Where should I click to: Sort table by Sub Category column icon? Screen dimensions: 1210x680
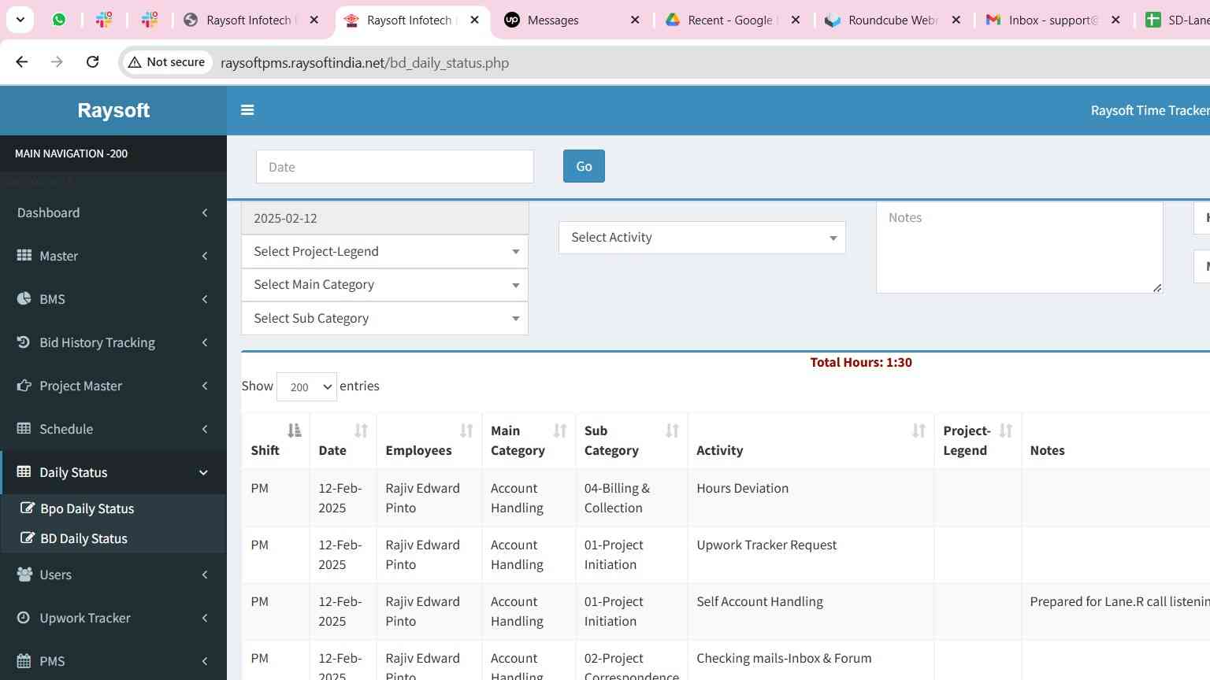point(672,430)
